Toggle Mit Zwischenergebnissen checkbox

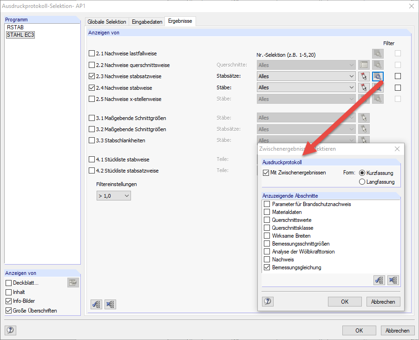coord(266,173)
